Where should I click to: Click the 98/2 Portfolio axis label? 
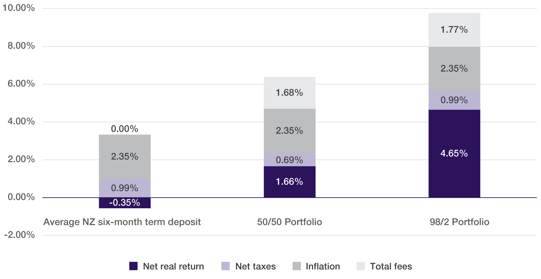[459, 222]
